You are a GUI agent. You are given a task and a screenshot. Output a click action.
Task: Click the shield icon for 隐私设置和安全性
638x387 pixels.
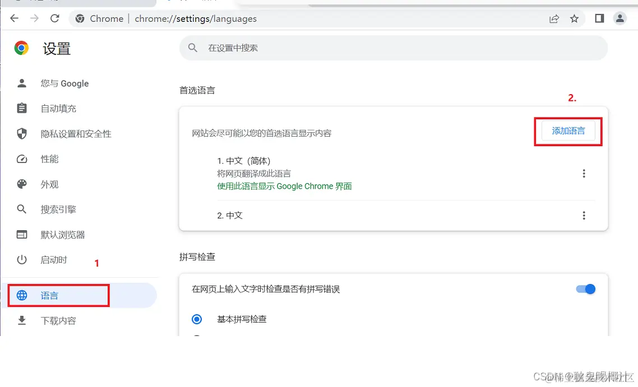coord(22,133)
